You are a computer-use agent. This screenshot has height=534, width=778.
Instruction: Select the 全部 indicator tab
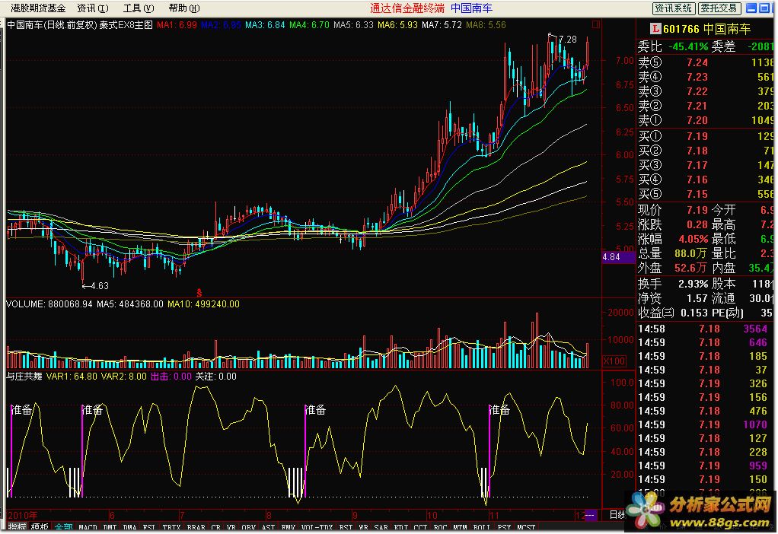(63, 527)
